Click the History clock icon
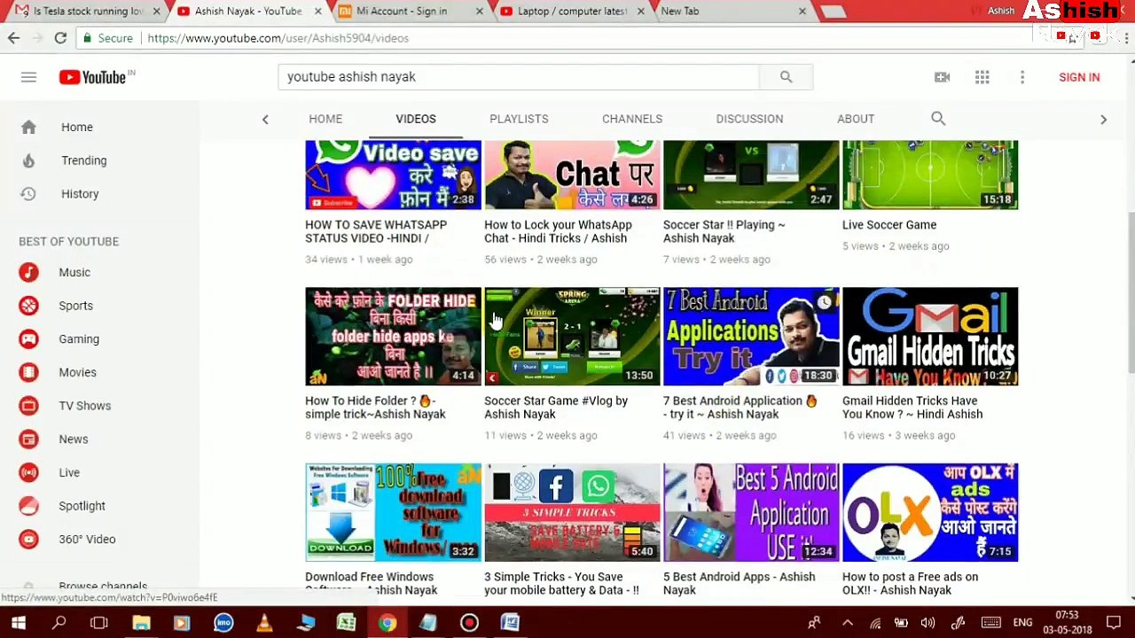Screen dimensions: 1135x638 pos(28,194)
